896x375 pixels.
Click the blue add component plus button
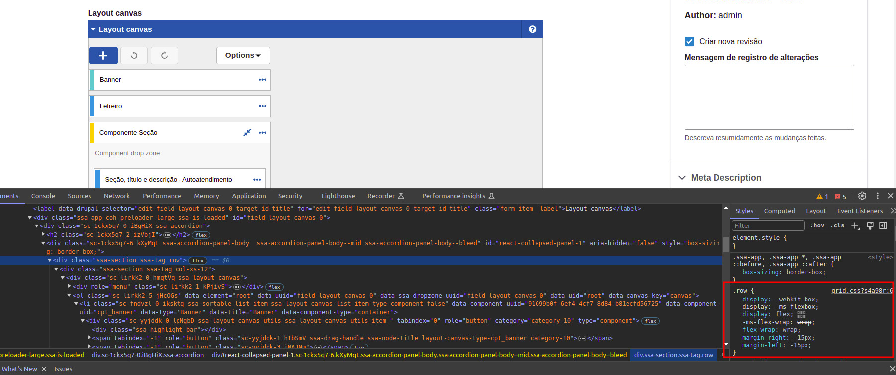103,56
